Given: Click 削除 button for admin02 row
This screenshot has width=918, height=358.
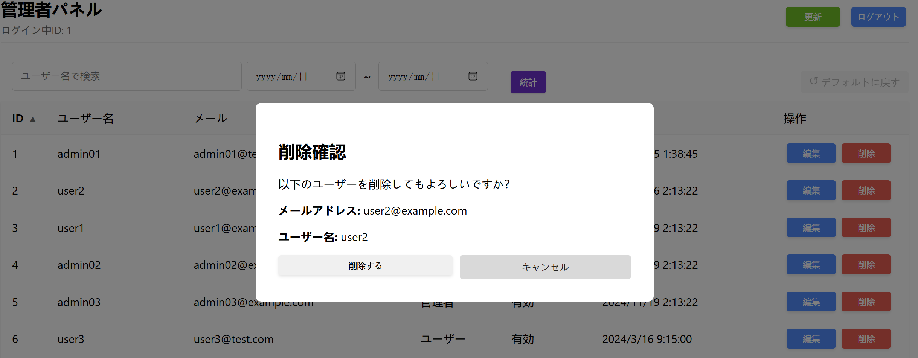Looking at the screenshot, I should tap(866, 264).
